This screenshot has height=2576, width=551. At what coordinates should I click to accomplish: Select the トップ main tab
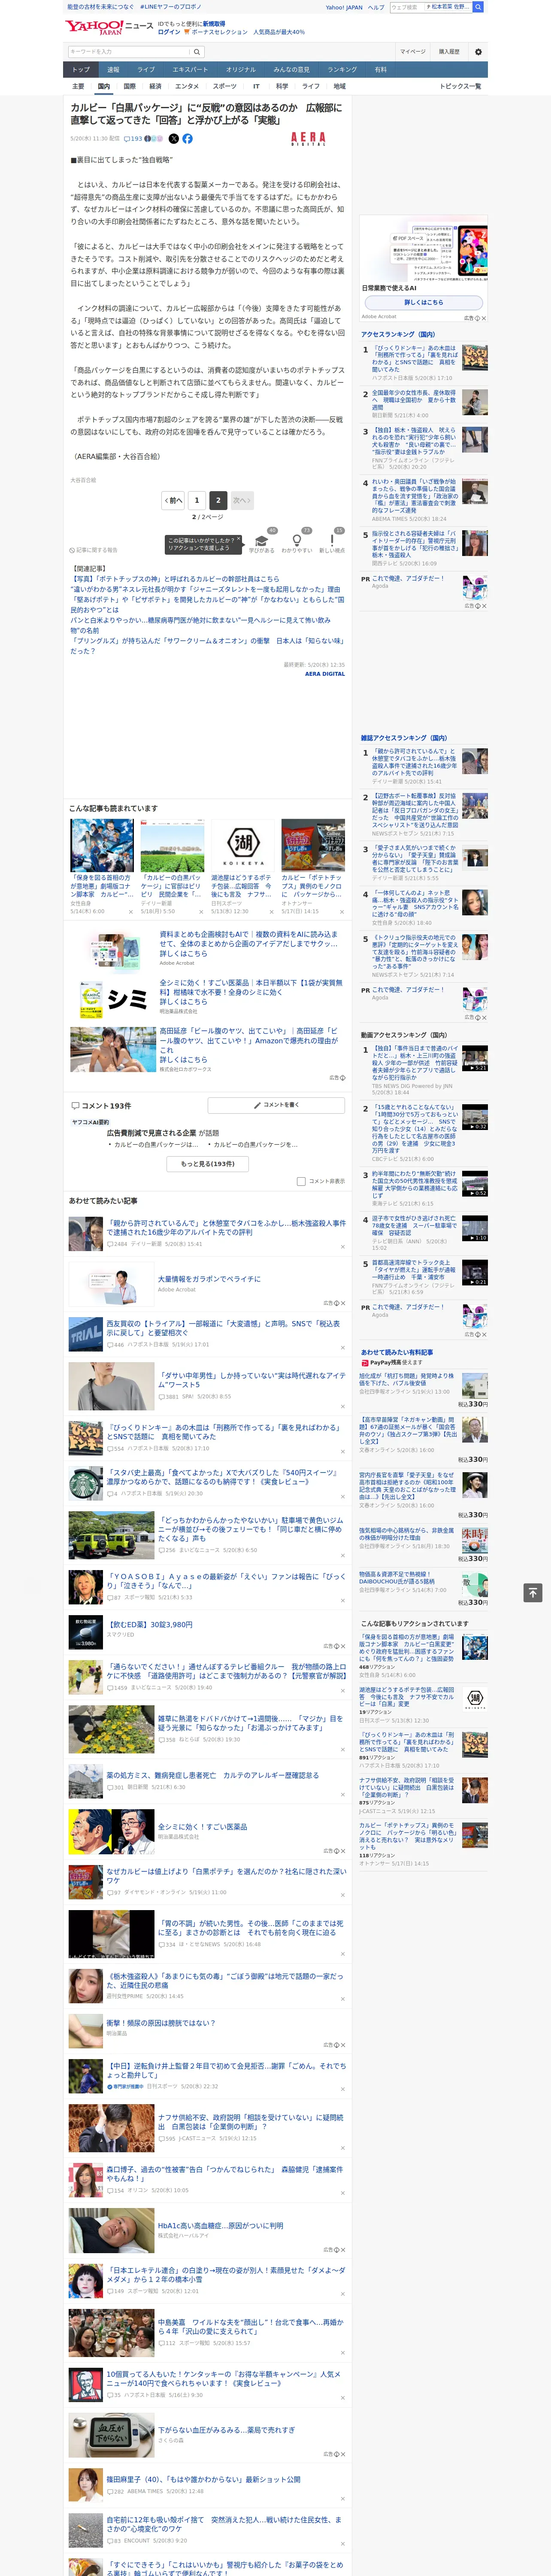81,70
